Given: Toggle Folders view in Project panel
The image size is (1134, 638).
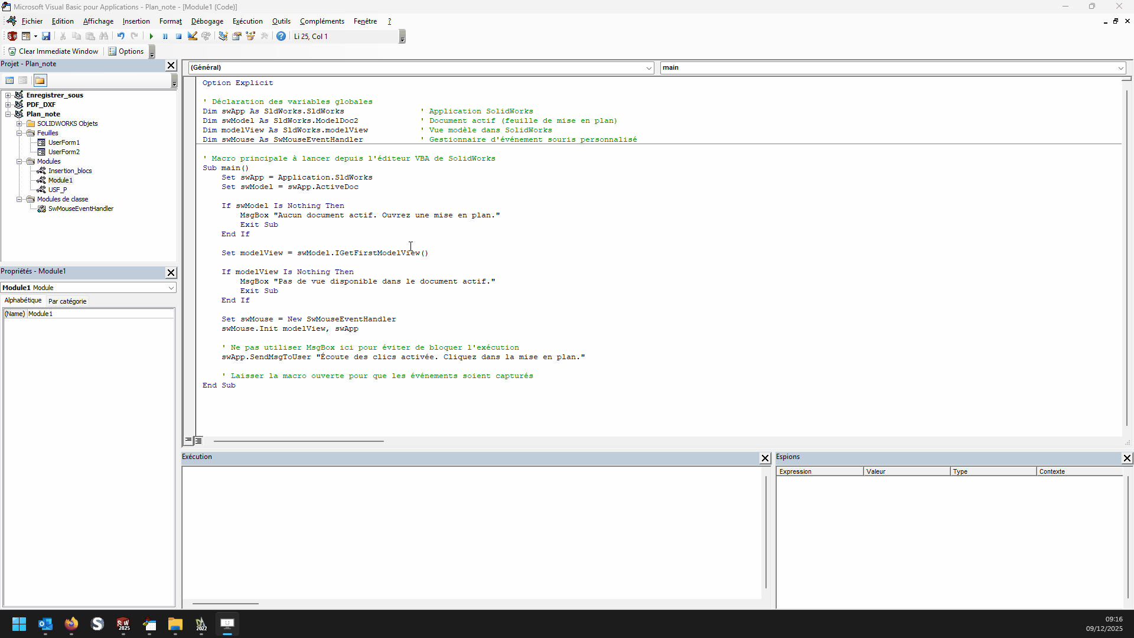Looking at the screenshot, I should [x=40, y=81].
